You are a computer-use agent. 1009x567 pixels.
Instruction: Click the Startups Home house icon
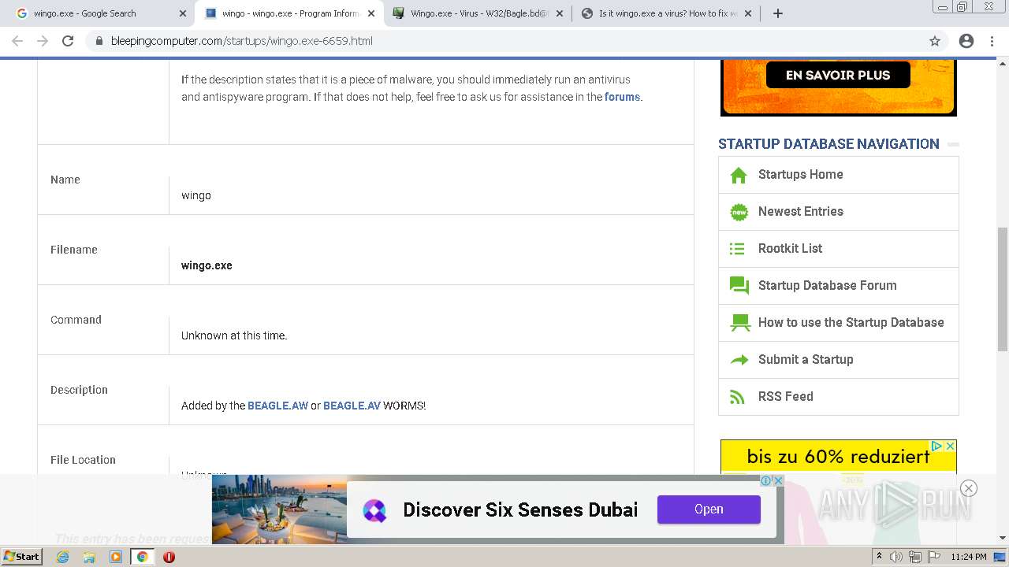click(x=739, y=175)
